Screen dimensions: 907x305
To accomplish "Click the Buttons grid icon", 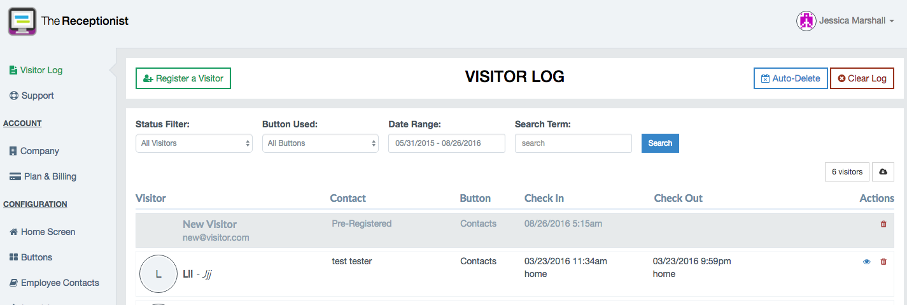I will pyautogui.click(x=13, y=257).
